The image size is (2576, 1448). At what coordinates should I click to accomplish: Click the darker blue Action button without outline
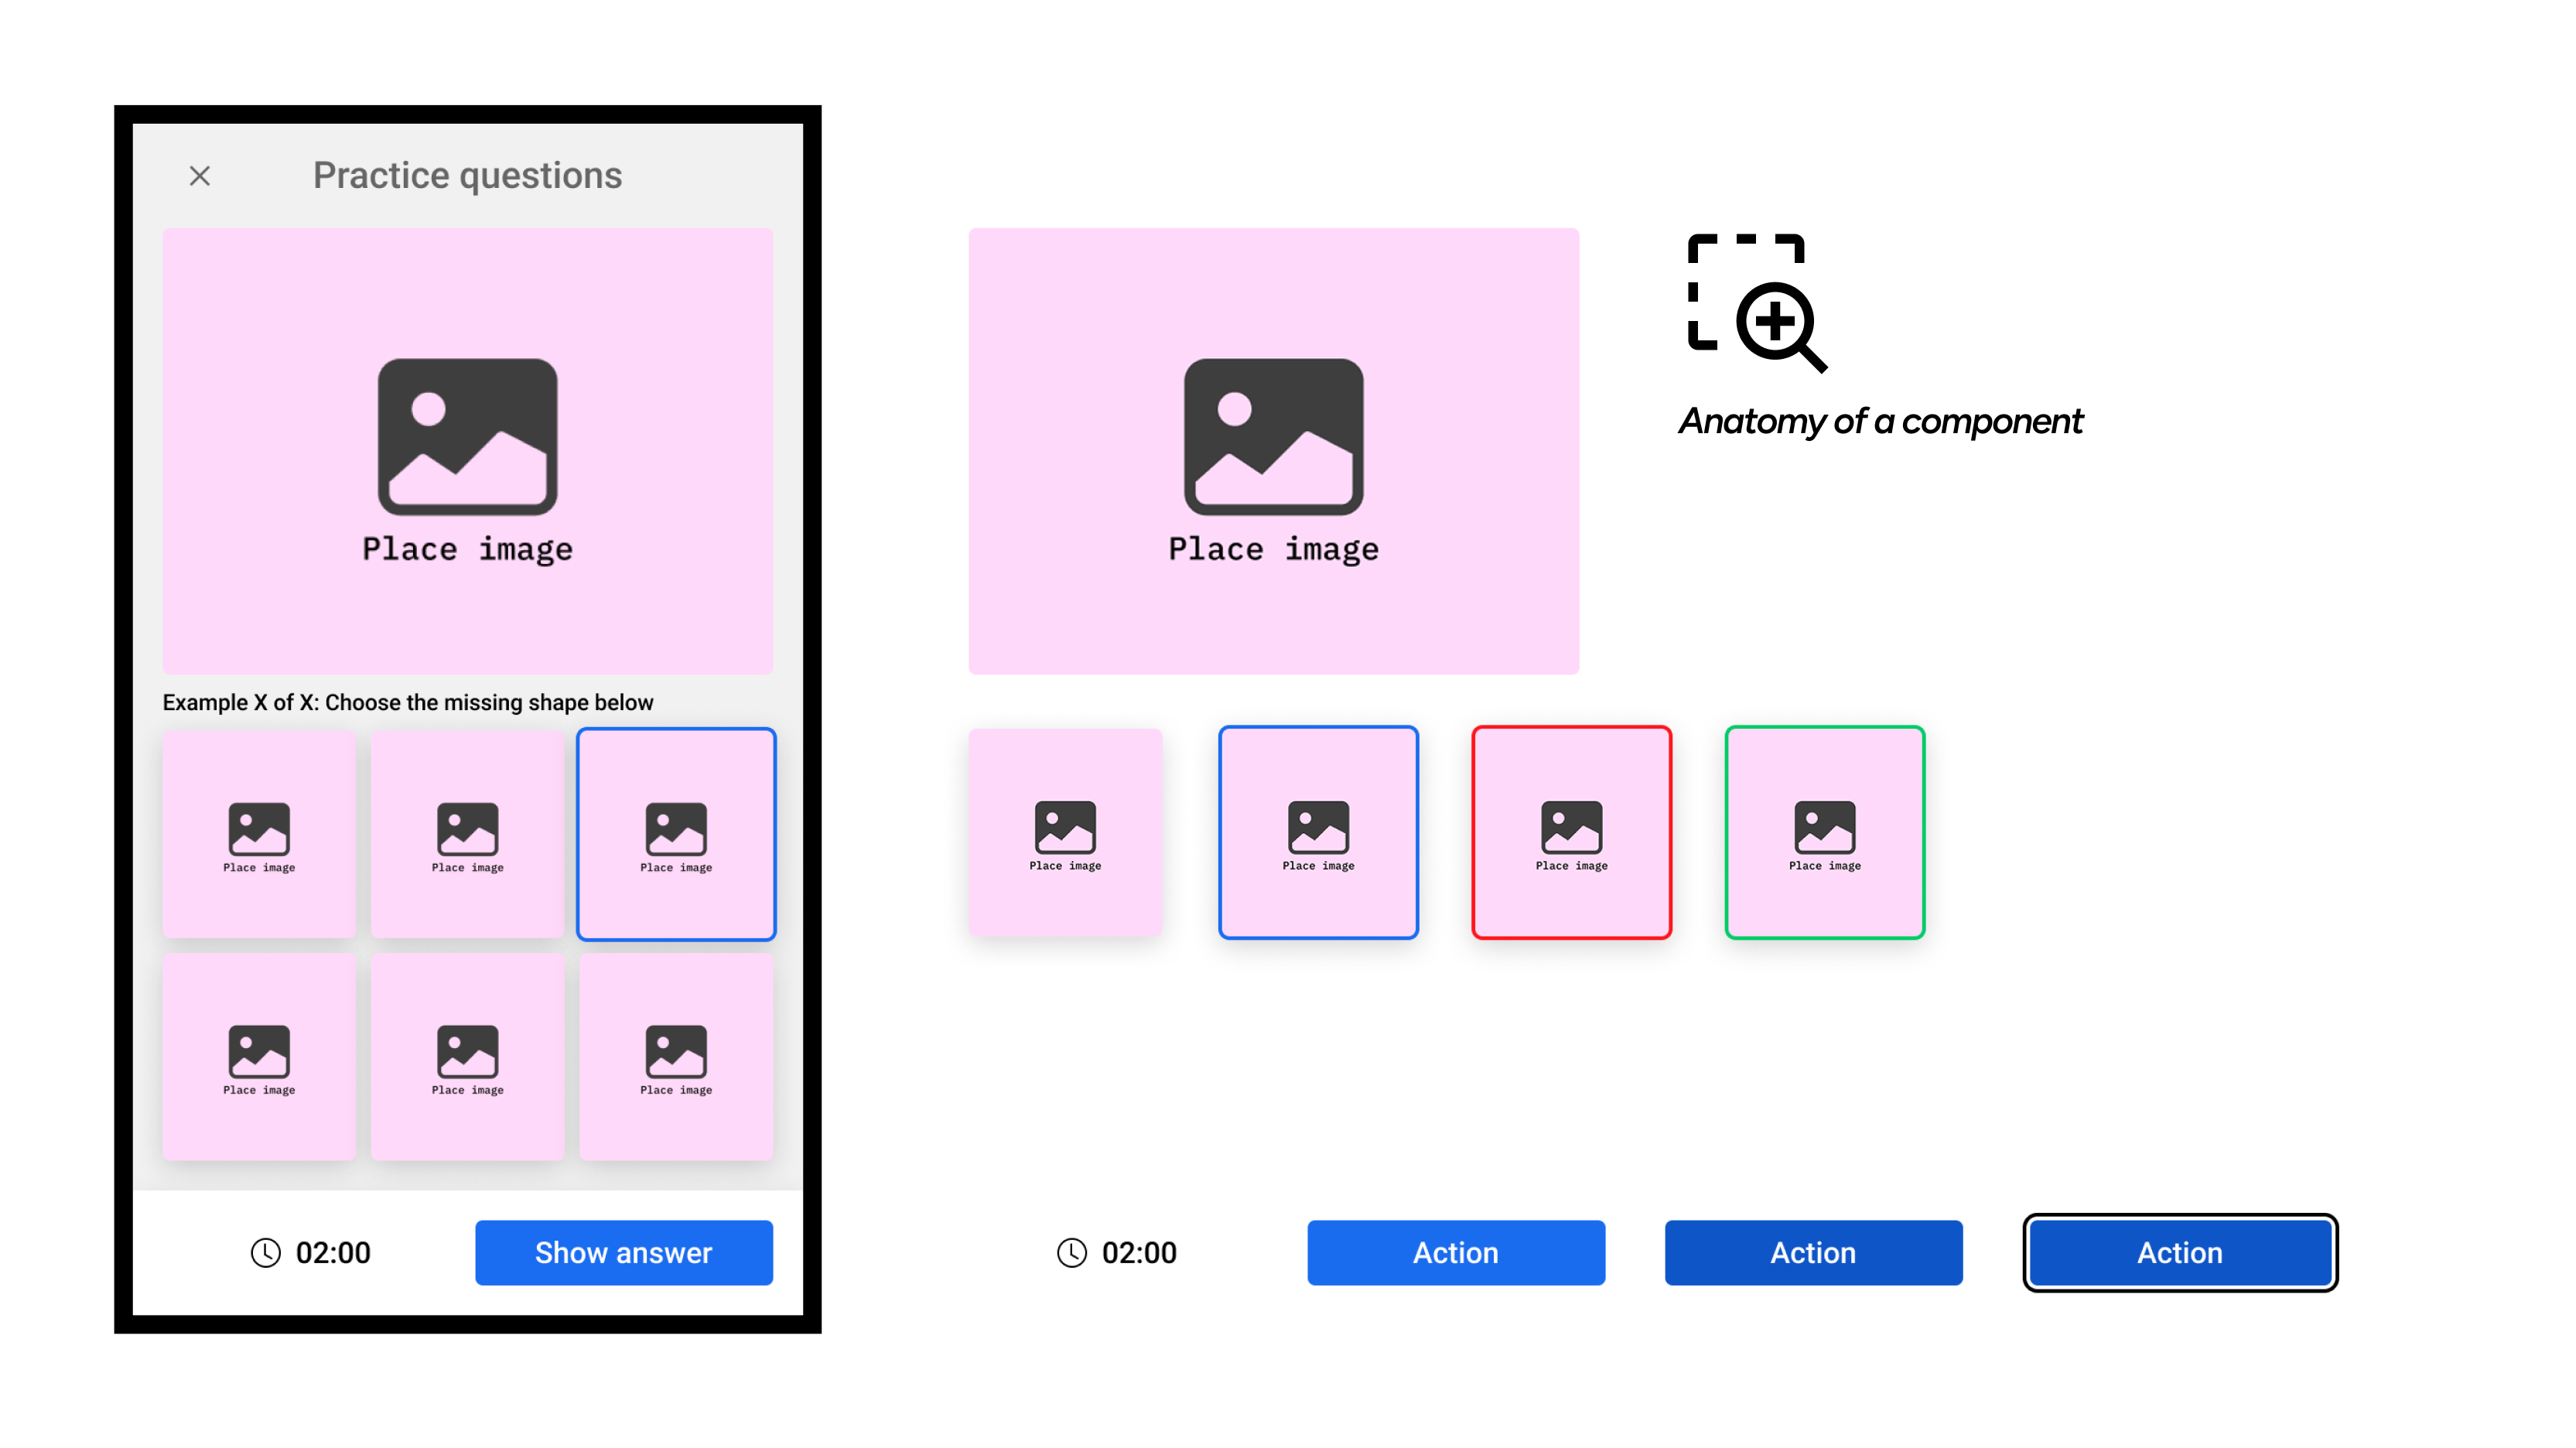tap(1812, 1252)
